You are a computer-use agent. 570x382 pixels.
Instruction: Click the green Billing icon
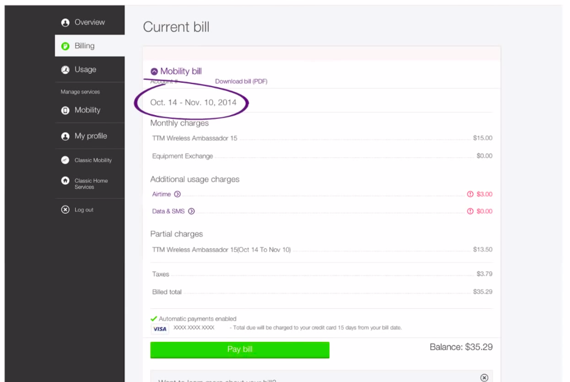click(65, 46)
